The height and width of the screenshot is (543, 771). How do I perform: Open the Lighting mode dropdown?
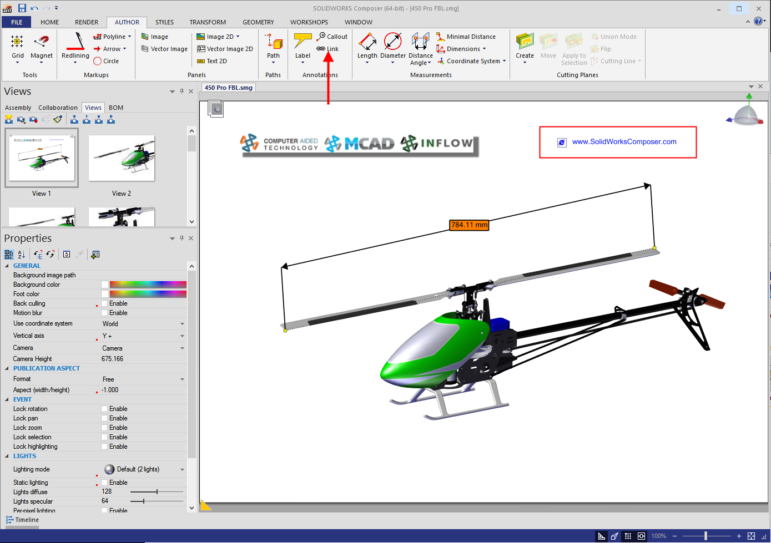tap(182, 470)
